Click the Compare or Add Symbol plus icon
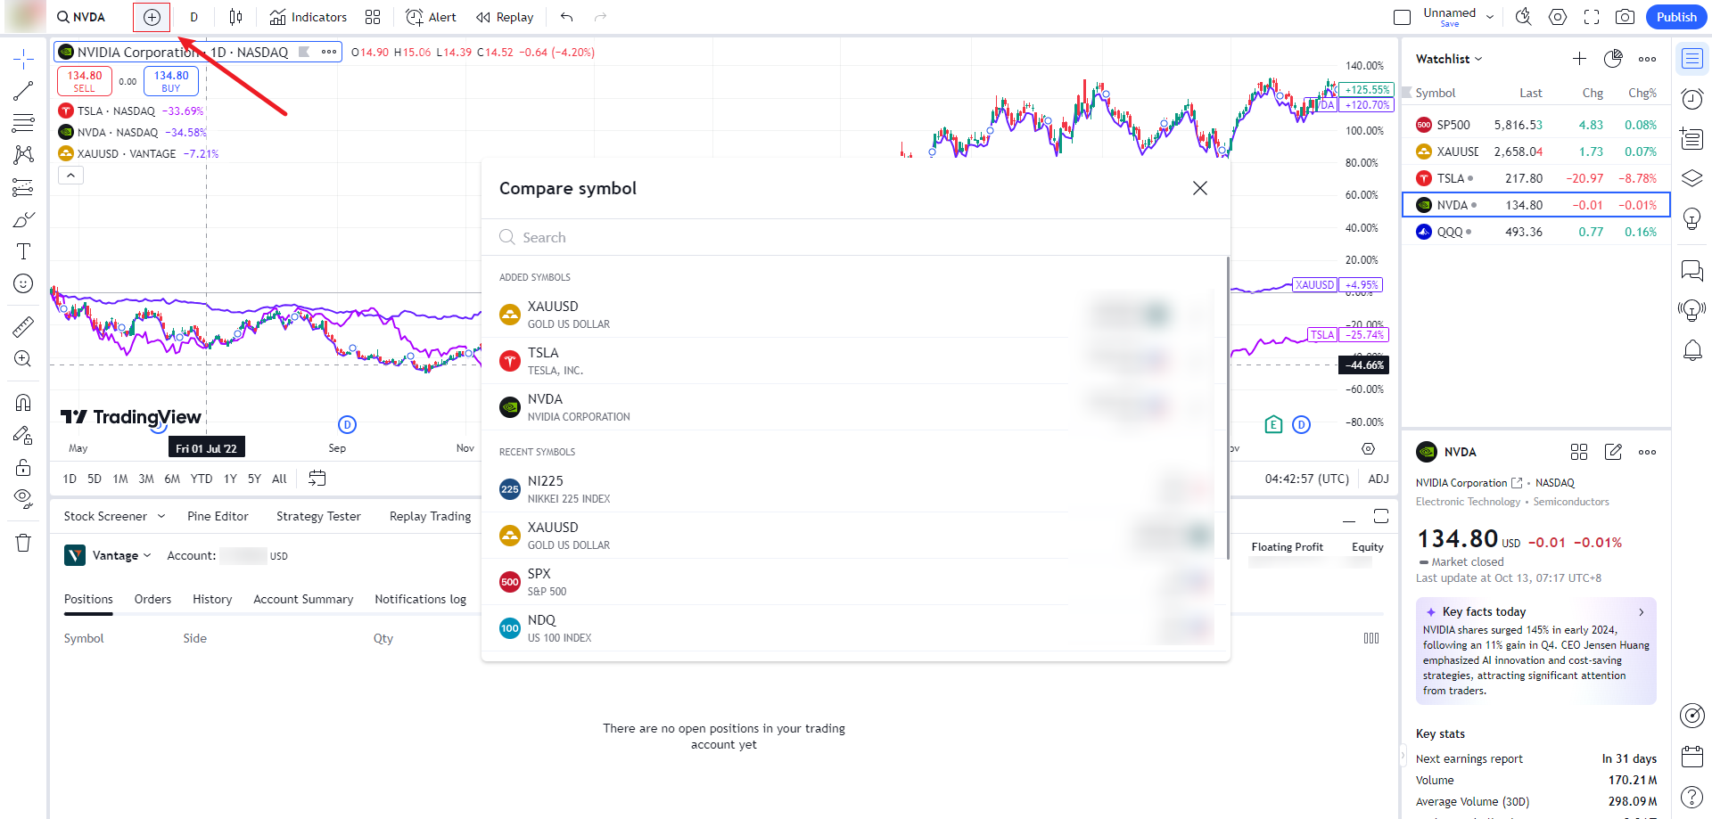Image resolution: width=1712 pixels, height=819 pixels. pos(152,17)
